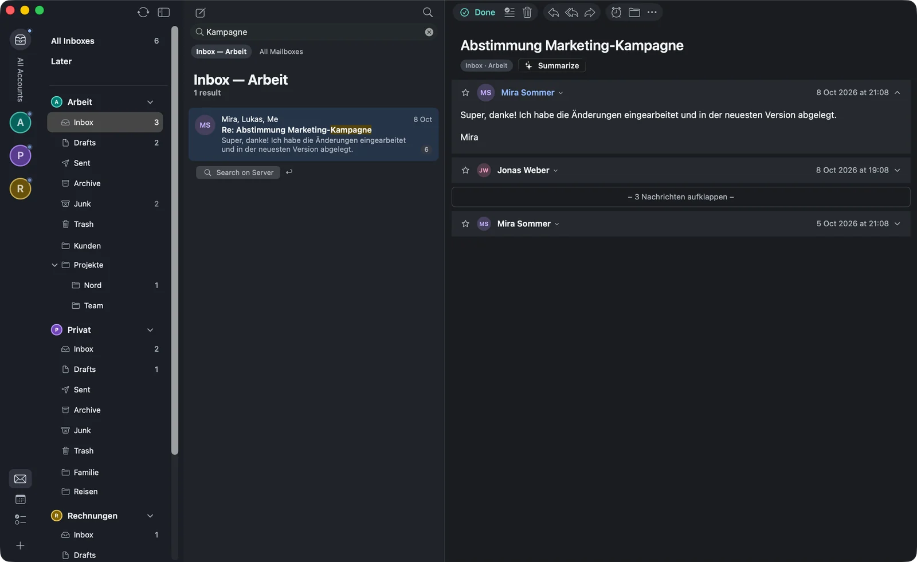Click Summarize button

552,65
